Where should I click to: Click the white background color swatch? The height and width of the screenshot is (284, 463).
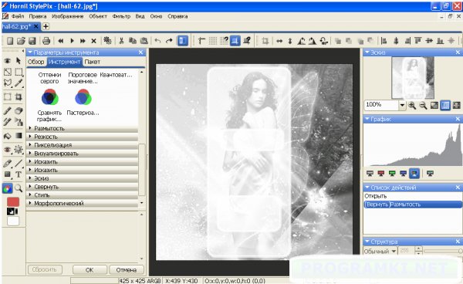coord(13,221)
